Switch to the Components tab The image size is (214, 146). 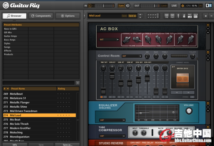(41, 16)
